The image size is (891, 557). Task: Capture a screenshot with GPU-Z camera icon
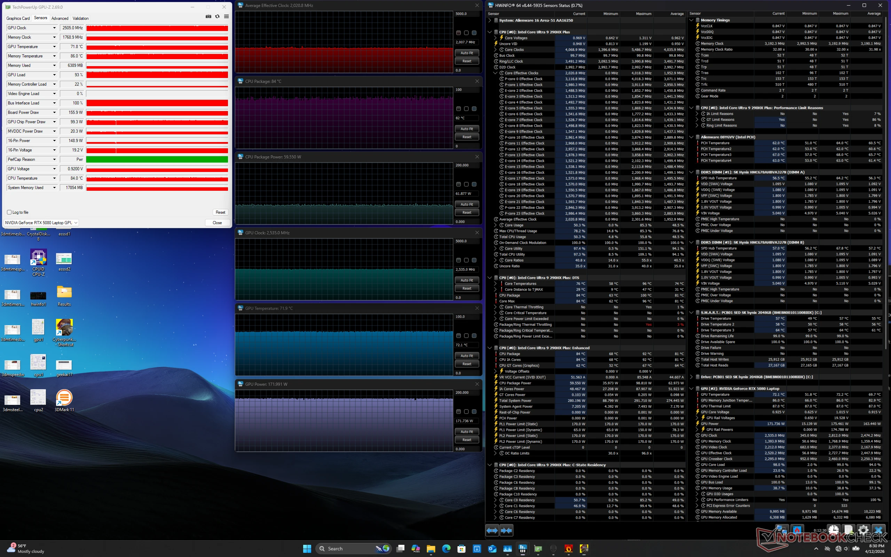click(208, 17)
